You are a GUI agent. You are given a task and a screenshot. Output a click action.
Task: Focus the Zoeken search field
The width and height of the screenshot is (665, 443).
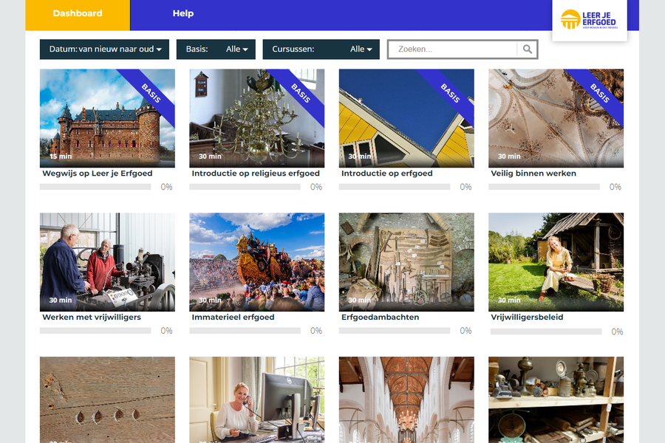tap(452, 49)
